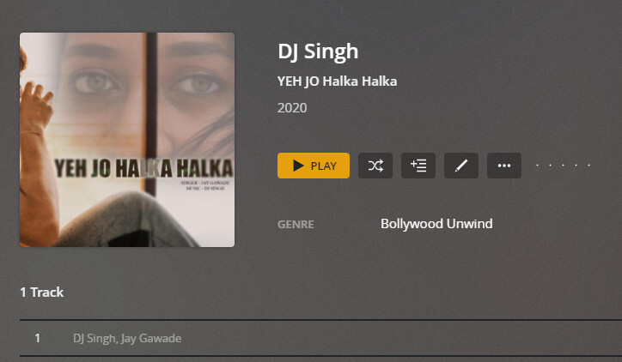The width and height of the screenshot is (622, 362).
Task: Add the album to the play queue
Action: [x=418, y=166]
